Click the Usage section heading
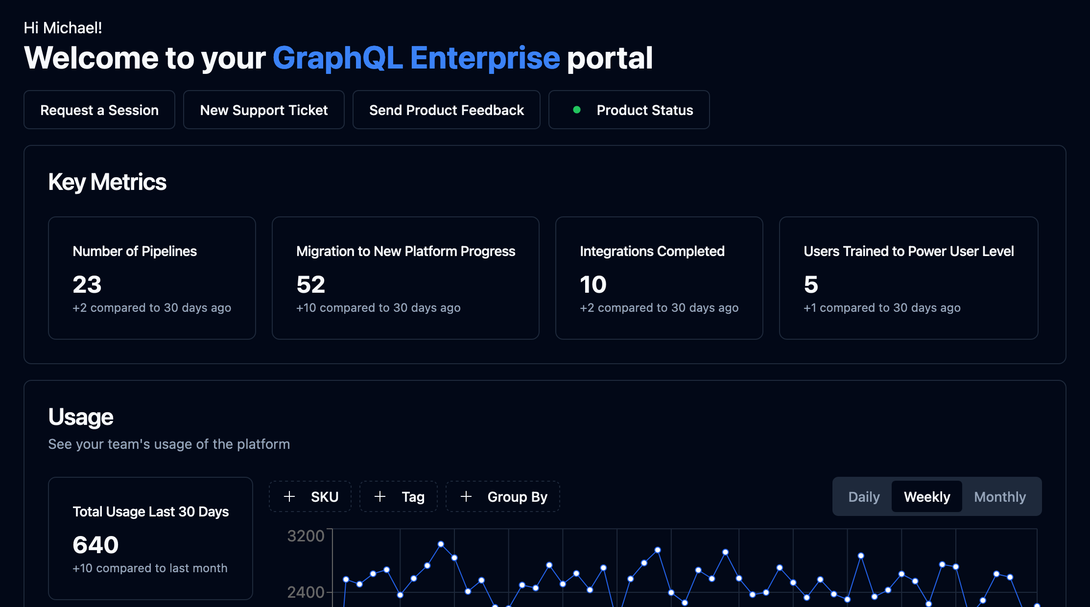This screenshot has height=607, width=1090. pos(81,417)
